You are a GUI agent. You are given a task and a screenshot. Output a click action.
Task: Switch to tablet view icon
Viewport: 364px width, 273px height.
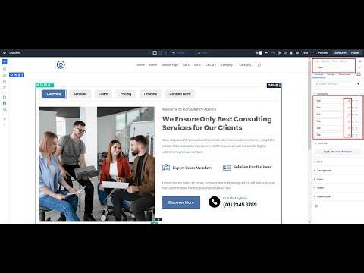[x=160, y=52]
